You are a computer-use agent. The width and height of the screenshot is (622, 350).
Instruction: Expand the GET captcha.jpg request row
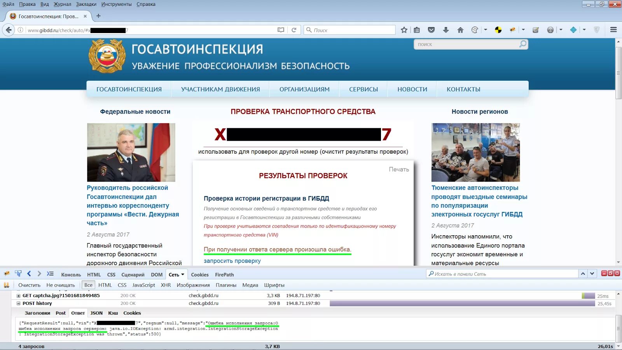point(18,296)
